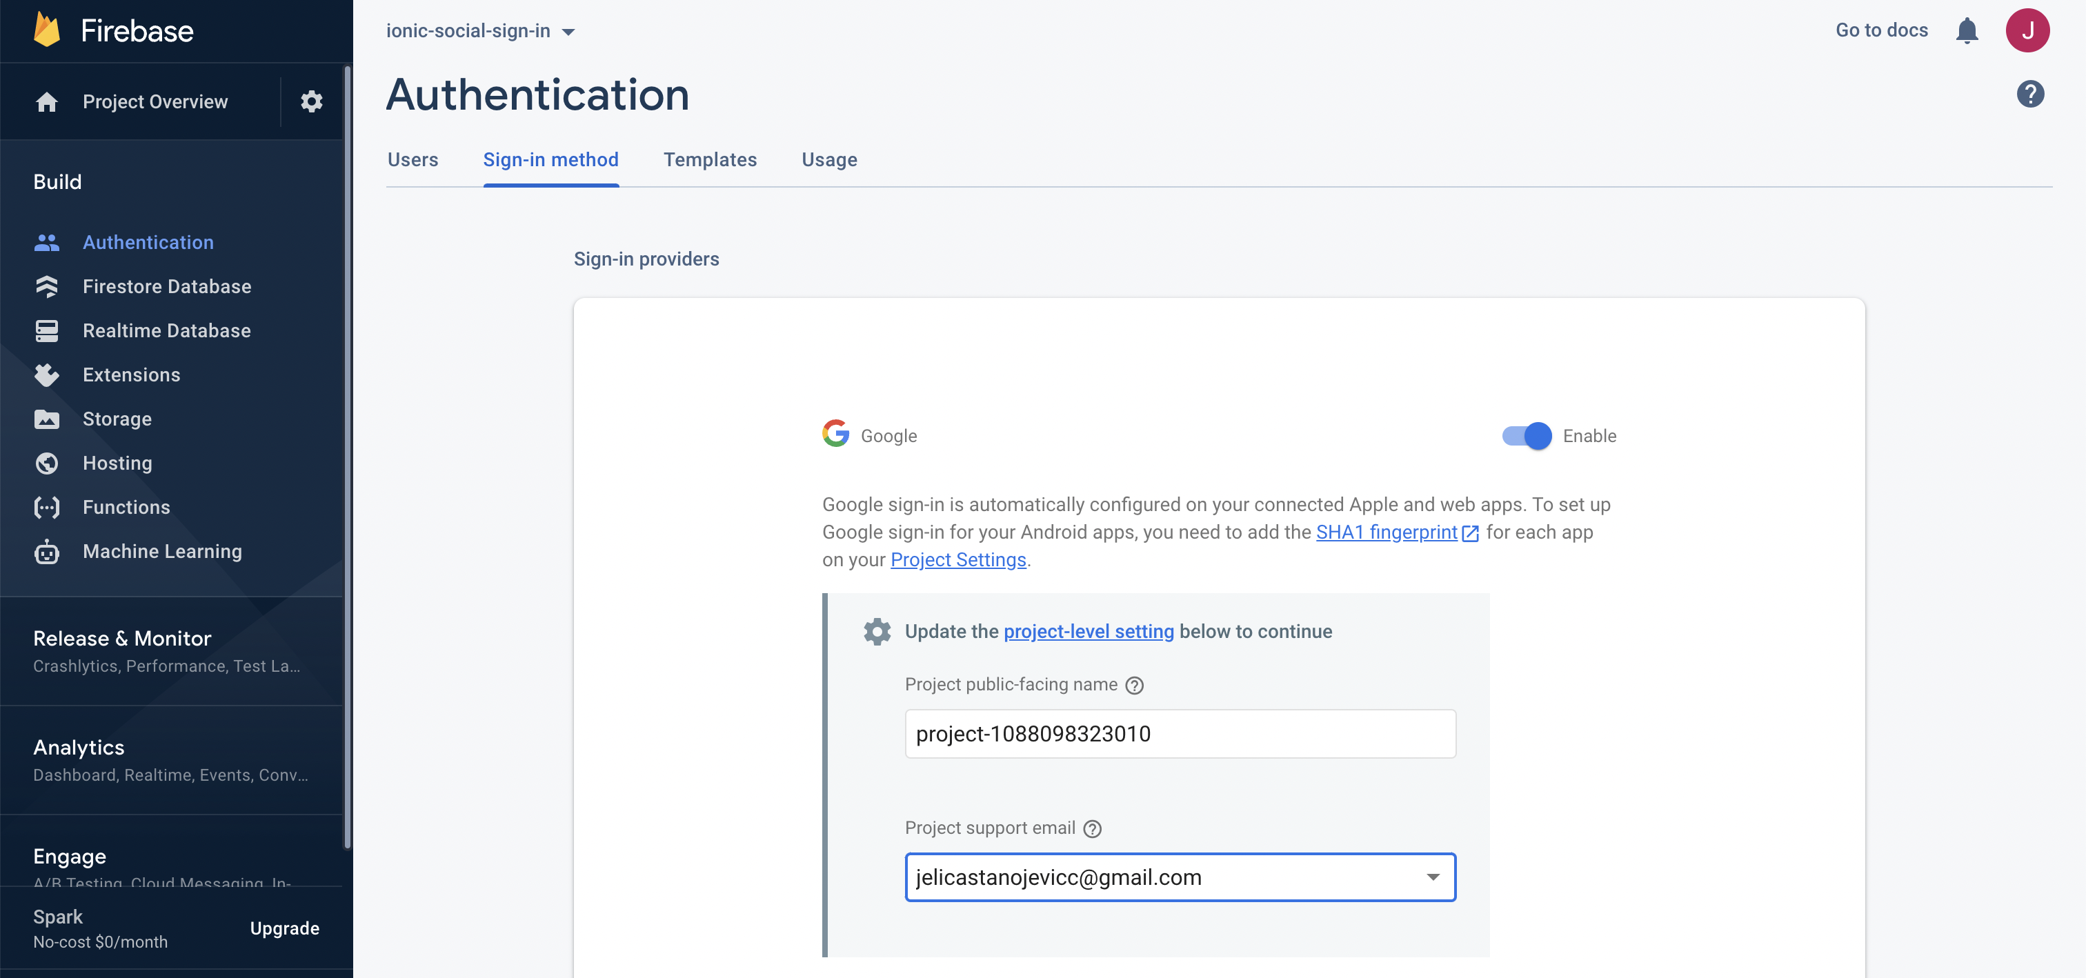Open Project Overview home icon
Screen dimensions: 2086x978
47,102
